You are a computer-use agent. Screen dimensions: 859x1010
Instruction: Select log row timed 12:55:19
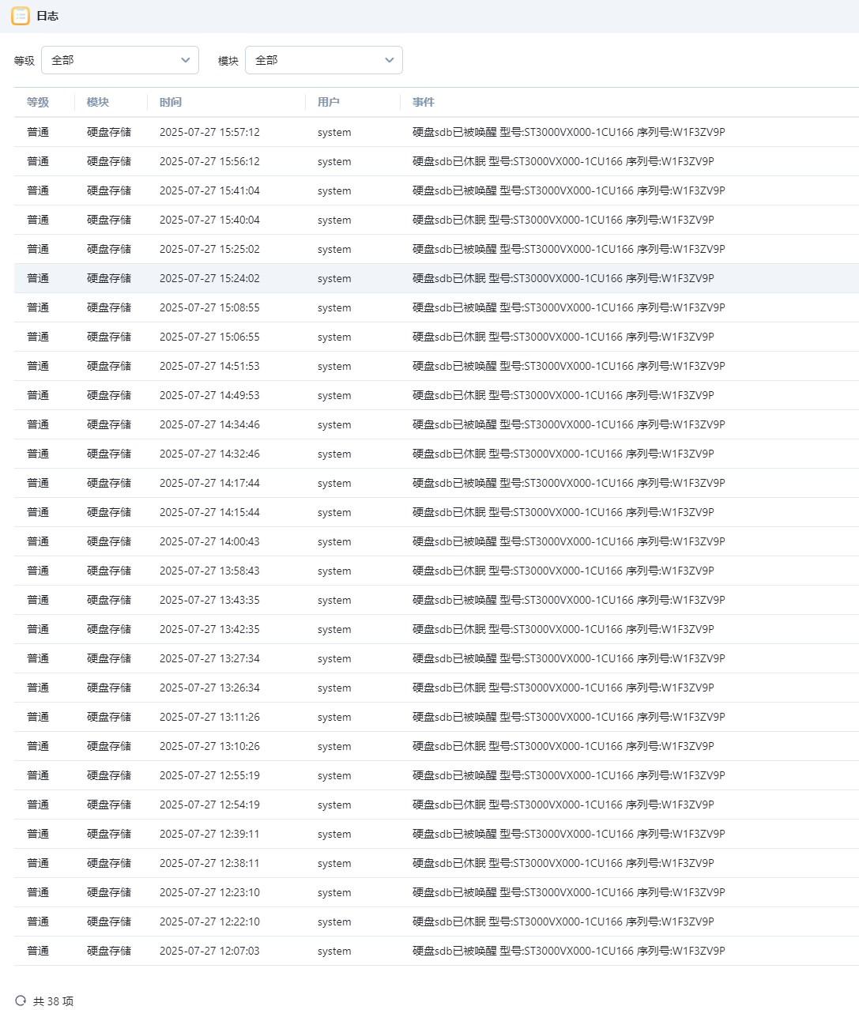click(x=436, y=775)
